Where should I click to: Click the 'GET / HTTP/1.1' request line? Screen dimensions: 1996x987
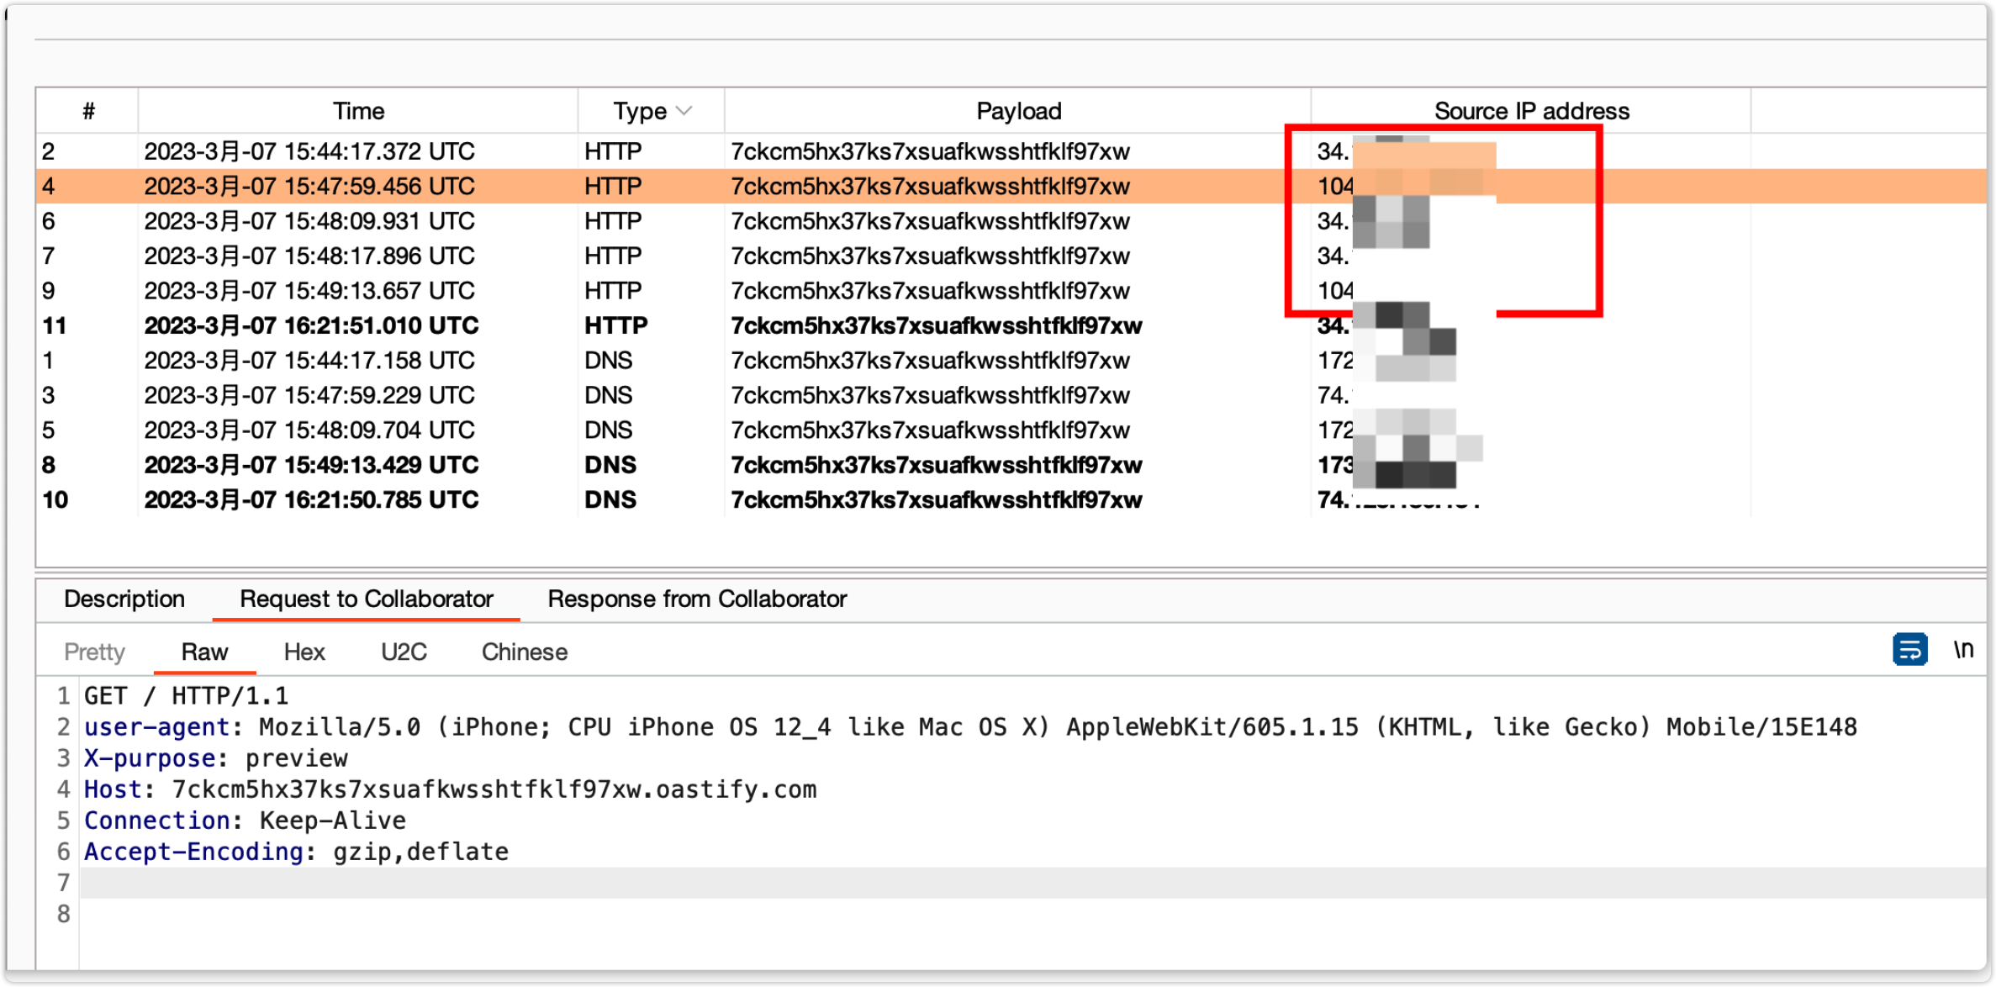pos(186,696)
